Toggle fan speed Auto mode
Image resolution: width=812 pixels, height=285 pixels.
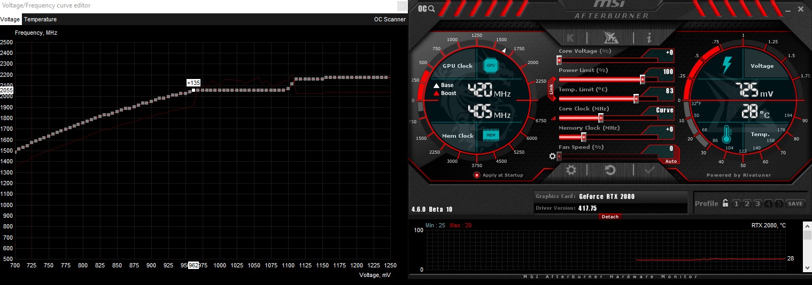pyautogui.click(x=671, y=161)
